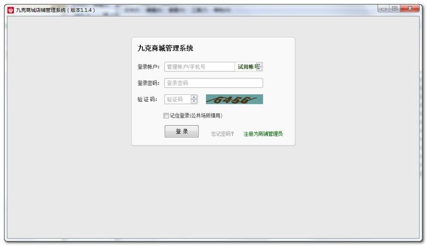Minimize the 九克商城 window
Screen dimensions: 427x246
point(384,9)
